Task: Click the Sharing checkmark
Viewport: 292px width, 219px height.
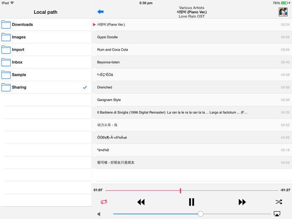Action: (x=85, y=87)
